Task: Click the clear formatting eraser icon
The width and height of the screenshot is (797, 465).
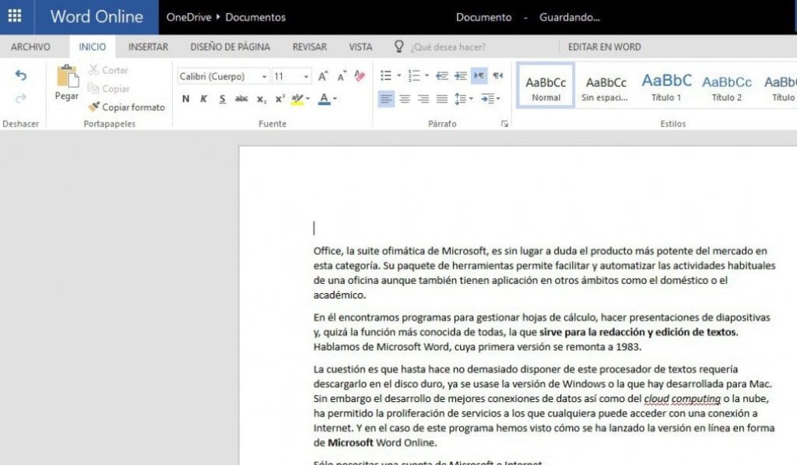Action: tap(360, 76)
